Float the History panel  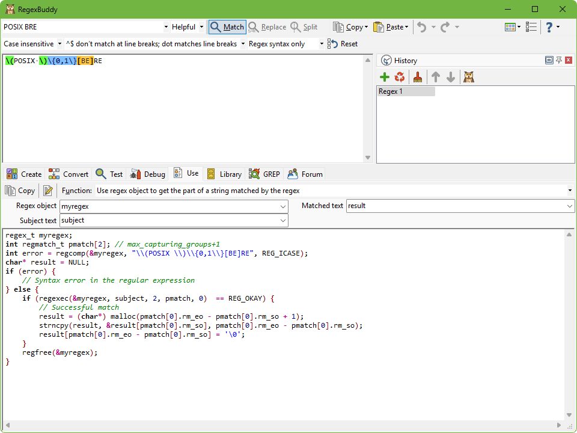point(549,60)
